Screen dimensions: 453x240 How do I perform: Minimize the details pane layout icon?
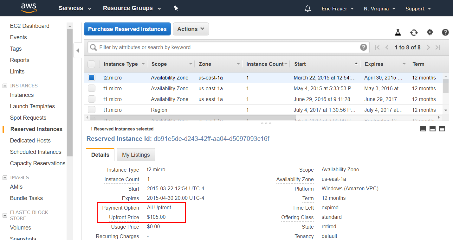(x=423, y=129)
